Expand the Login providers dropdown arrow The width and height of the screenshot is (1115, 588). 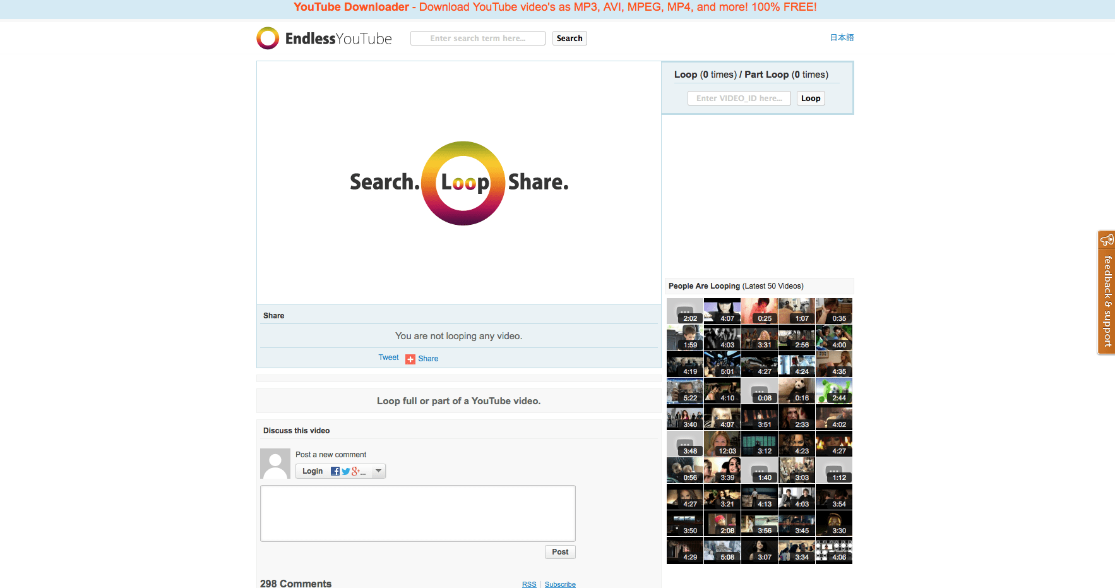[378, 471]
